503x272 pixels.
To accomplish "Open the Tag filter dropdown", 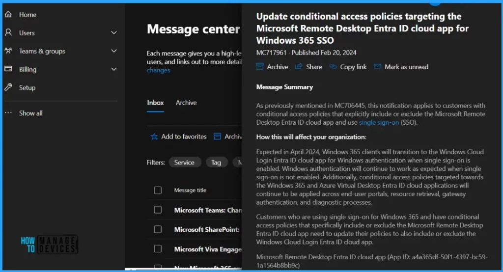I will tap(217, 163).
